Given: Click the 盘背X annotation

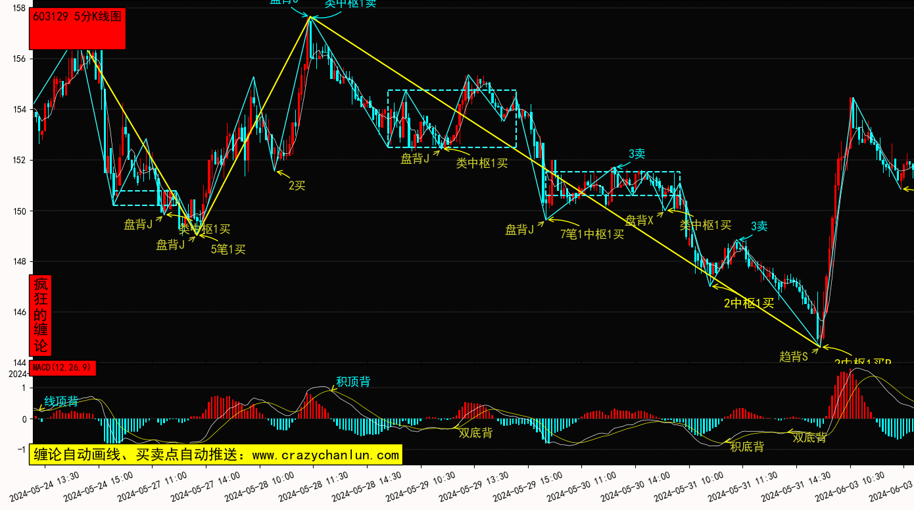Looking at the screenshot, I should coord(639,220).
